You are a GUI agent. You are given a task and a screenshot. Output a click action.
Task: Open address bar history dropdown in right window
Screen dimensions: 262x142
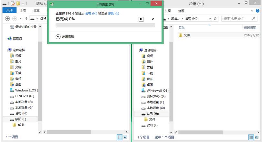(210, 19)
